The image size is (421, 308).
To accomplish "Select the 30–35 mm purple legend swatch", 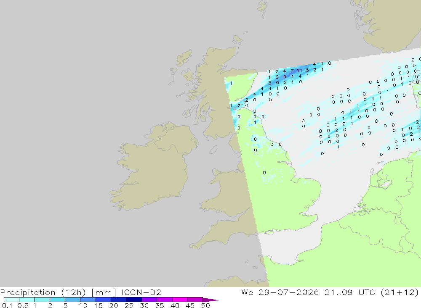I will [149, 300].
